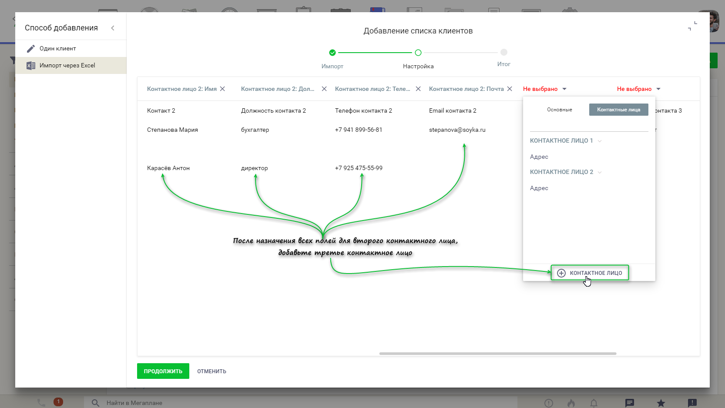
Task: Click the pencil icon beside Один клиент
Action: pyautogui.click(x=30, y=48)
